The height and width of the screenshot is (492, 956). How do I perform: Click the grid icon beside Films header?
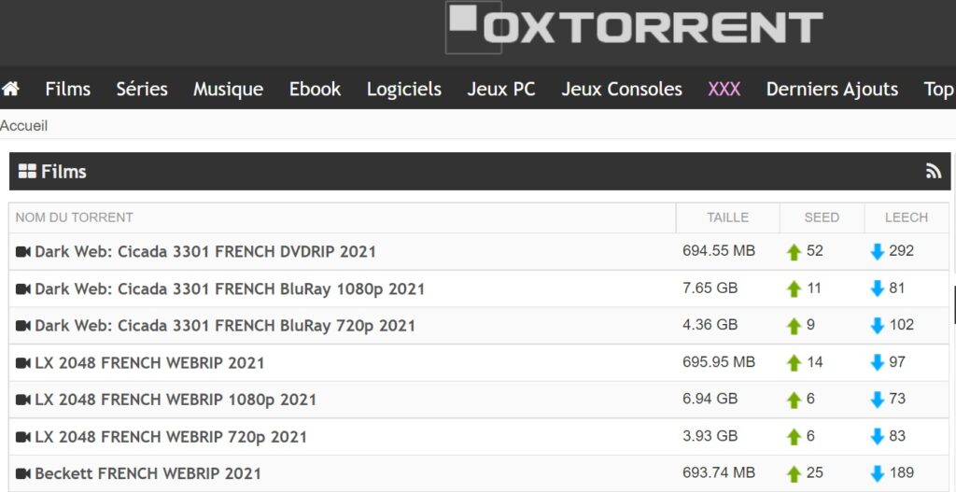point(27,172)
